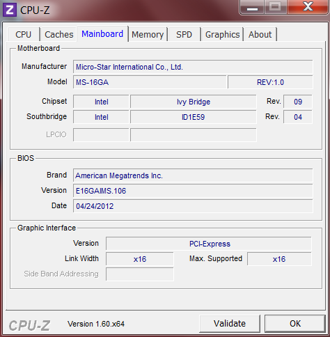Click the Manufacturer field Micro-Star International

pyautogui.click(x=193, y=67)
